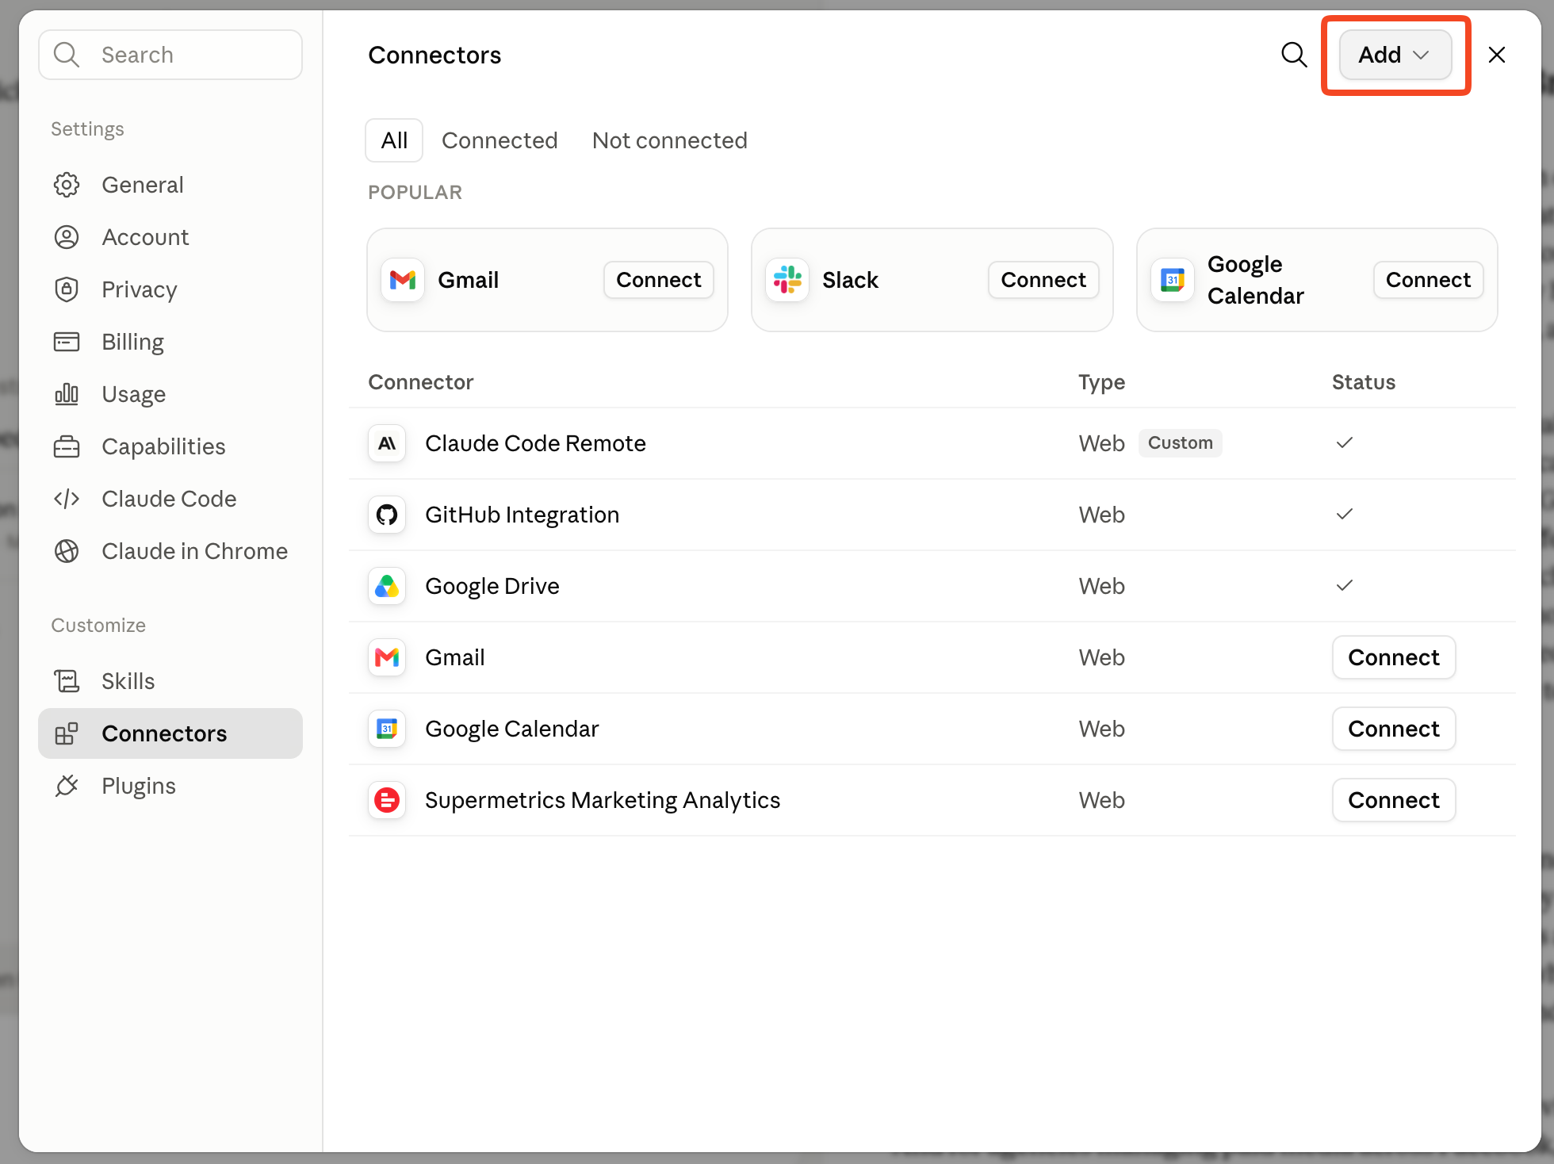
Task: Click the Google Drive logo icon
Action: tap(387, 586)
